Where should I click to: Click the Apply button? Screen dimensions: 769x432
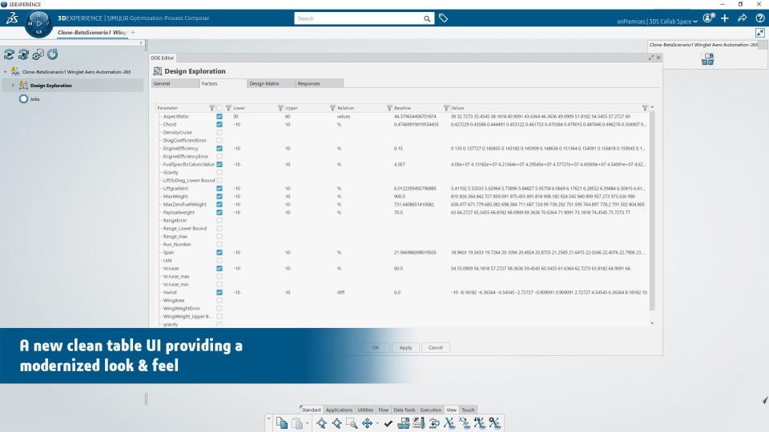pyautogui.click(x=405, y=348)
